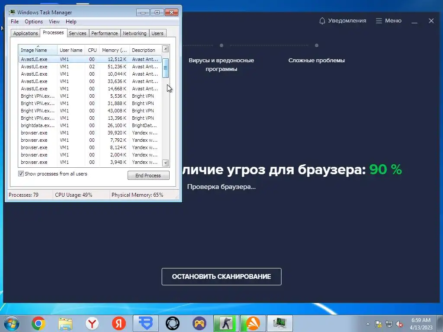The width and height of the screenshot is (443, 332).
Task: Open muted volume tray icon
Action: coord(399,324)
